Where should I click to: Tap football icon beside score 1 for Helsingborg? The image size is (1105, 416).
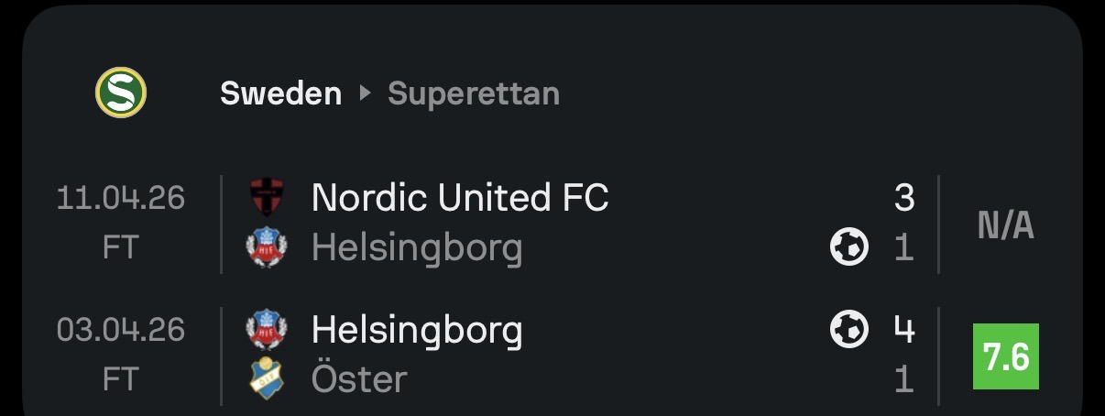(x=849, y=247)
